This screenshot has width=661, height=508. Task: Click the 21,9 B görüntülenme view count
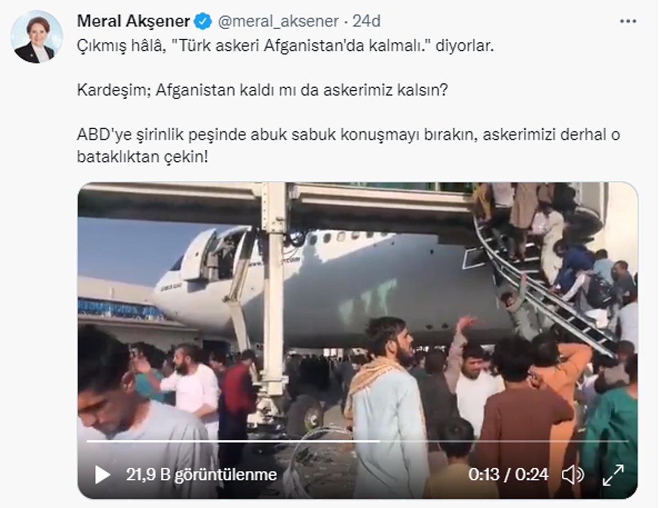point(201,474)
